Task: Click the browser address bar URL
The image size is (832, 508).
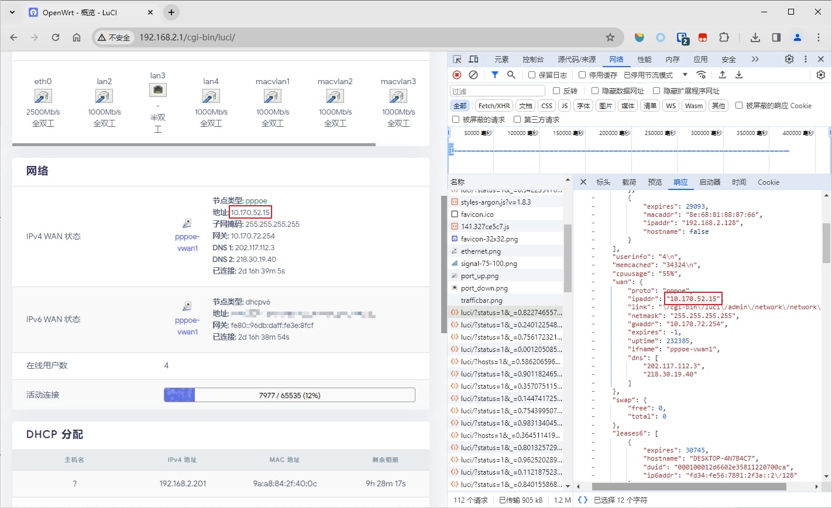Action: (x=187, y=37)
